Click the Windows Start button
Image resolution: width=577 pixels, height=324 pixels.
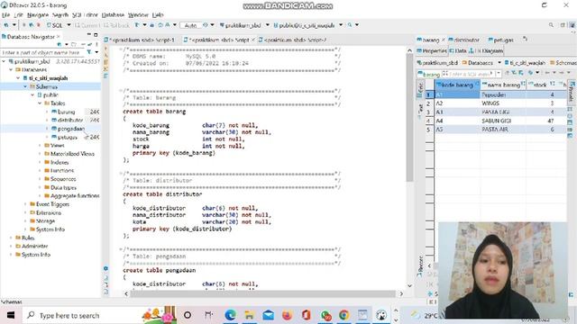click(x=11, y=315)
